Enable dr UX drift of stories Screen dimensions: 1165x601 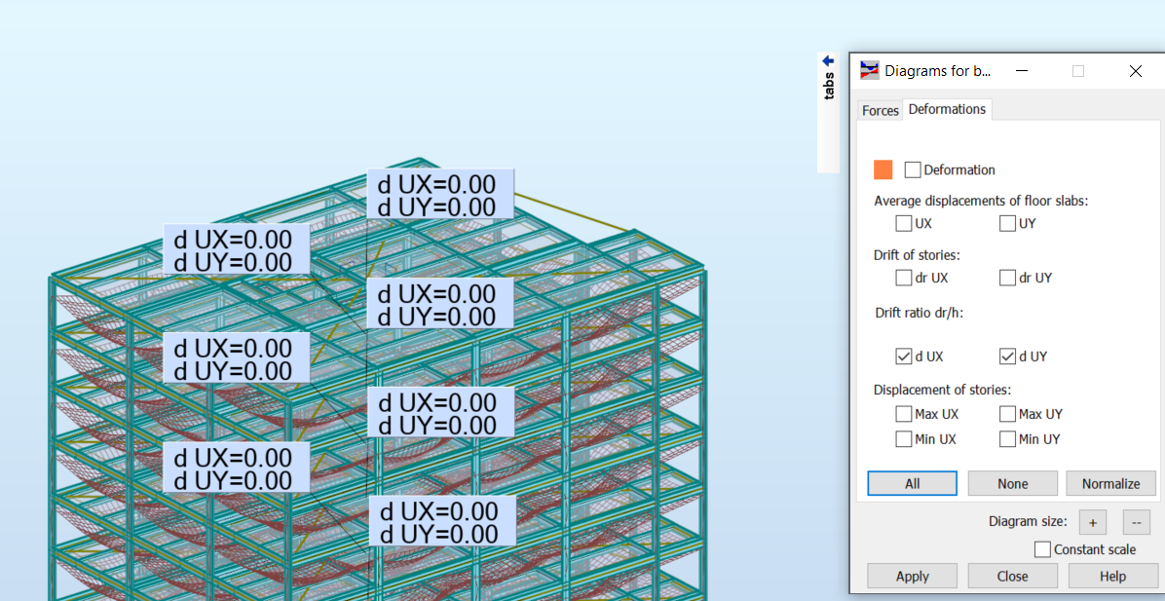(903, 278)
